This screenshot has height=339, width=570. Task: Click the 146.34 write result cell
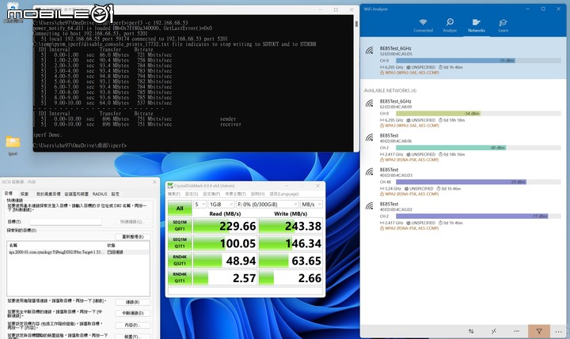point(291,243)
